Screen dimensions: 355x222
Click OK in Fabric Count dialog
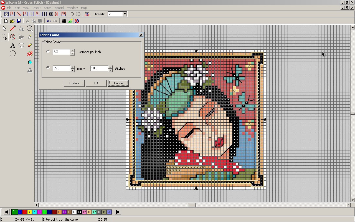pos(96,83)
